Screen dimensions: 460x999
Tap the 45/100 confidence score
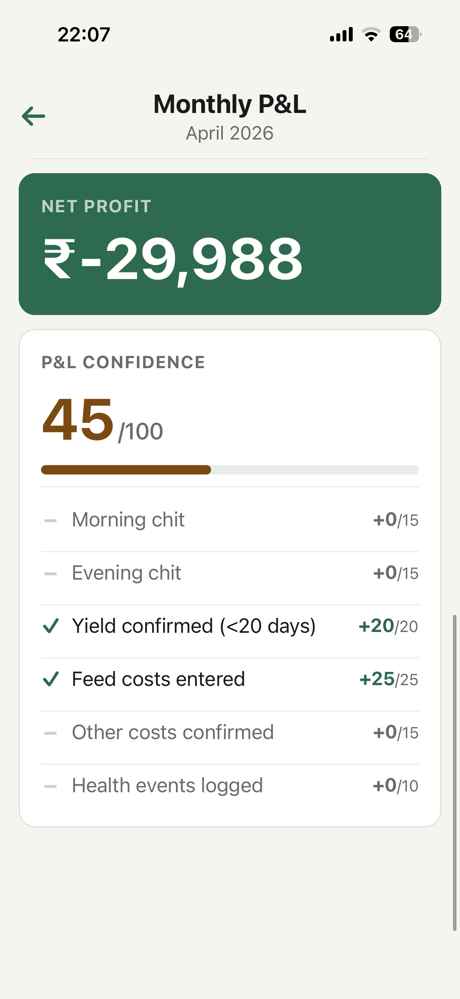(x=102, y=421)
